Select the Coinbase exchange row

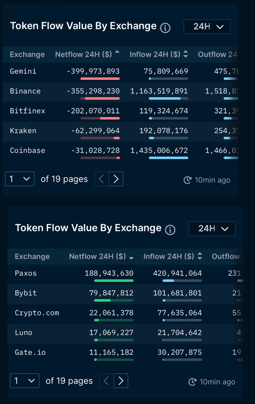coord(120,151)
